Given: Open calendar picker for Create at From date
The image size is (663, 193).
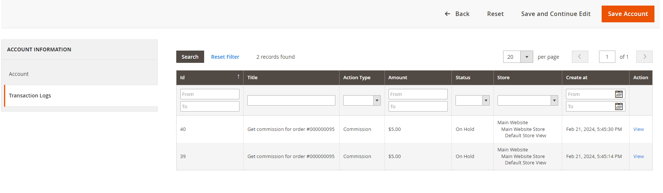Looking at the screenshot, I should tap(618, 94).
